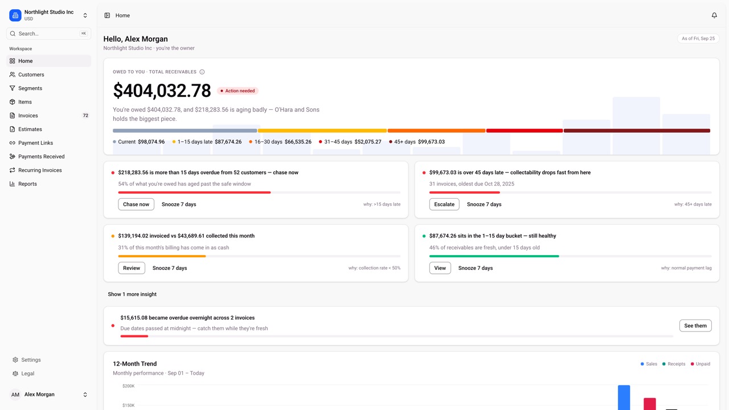Open the Northlight Studio Inc organization switcher

(49, 15)
